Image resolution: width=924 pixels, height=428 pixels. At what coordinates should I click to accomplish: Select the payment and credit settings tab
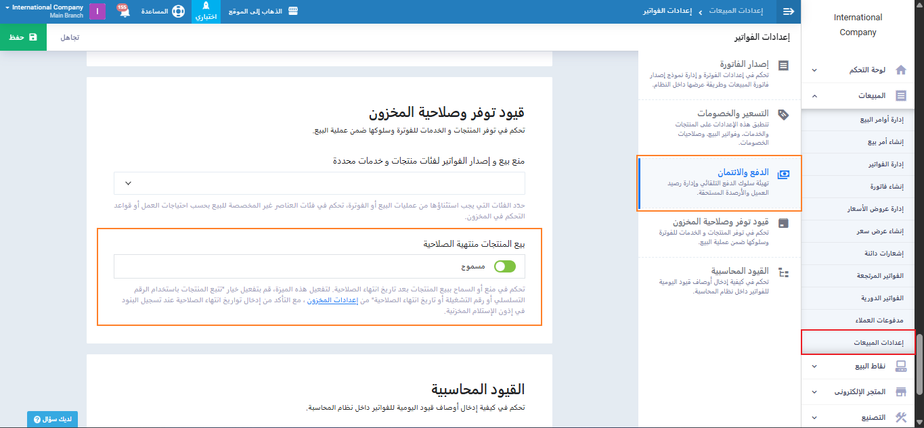tap(720, 183)
